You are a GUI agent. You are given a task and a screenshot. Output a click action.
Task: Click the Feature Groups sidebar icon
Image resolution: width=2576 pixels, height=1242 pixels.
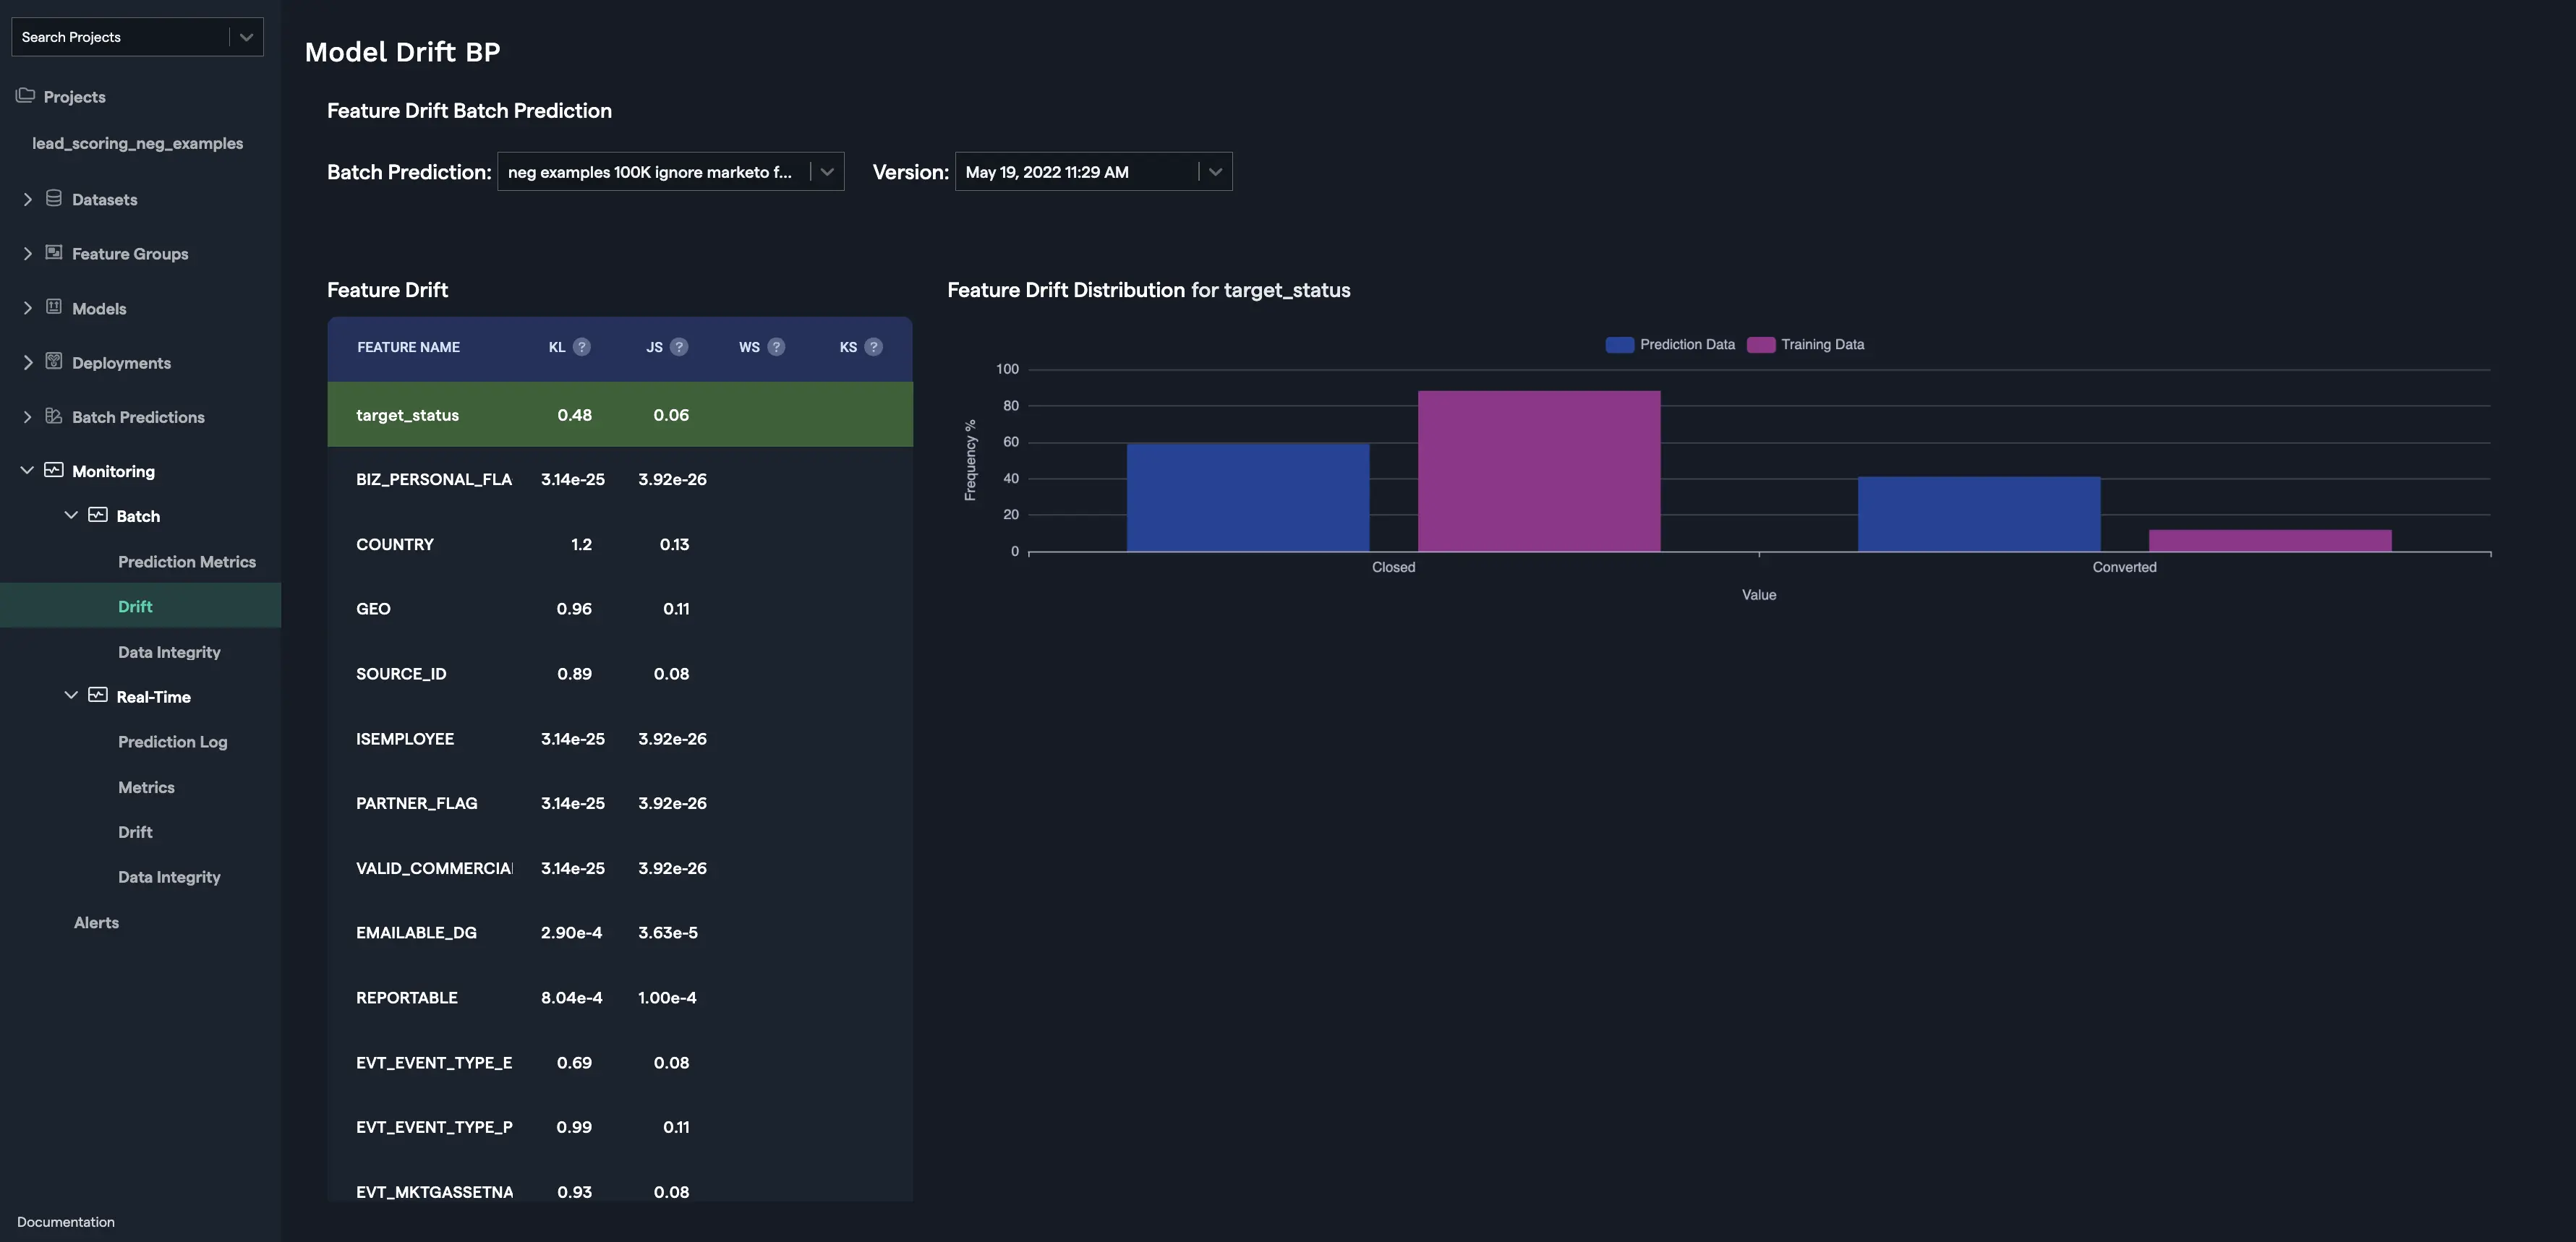click(52, 253)
